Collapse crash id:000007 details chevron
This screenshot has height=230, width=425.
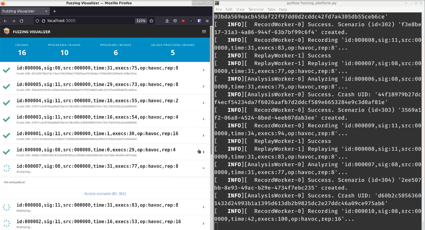click(x=203, y=168)
